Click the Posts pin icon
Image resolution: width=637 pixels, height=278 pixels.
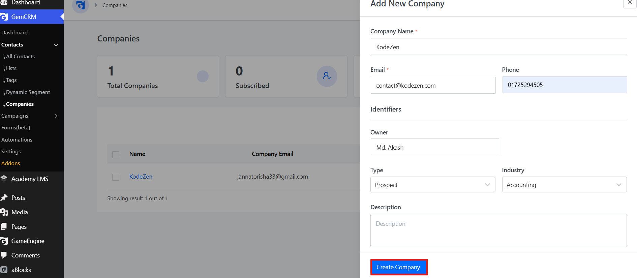pos(4,198)
